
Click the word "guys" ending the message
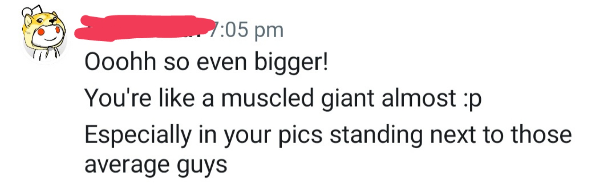201,165
